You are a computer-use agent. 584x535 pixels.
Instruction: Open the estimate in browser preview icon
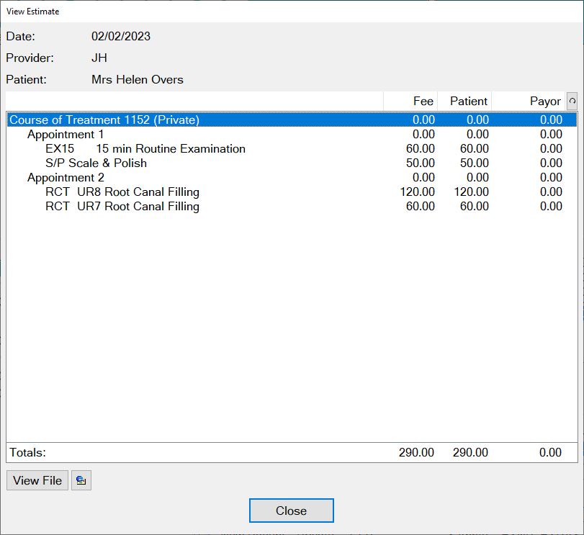(x=81, y=480)
